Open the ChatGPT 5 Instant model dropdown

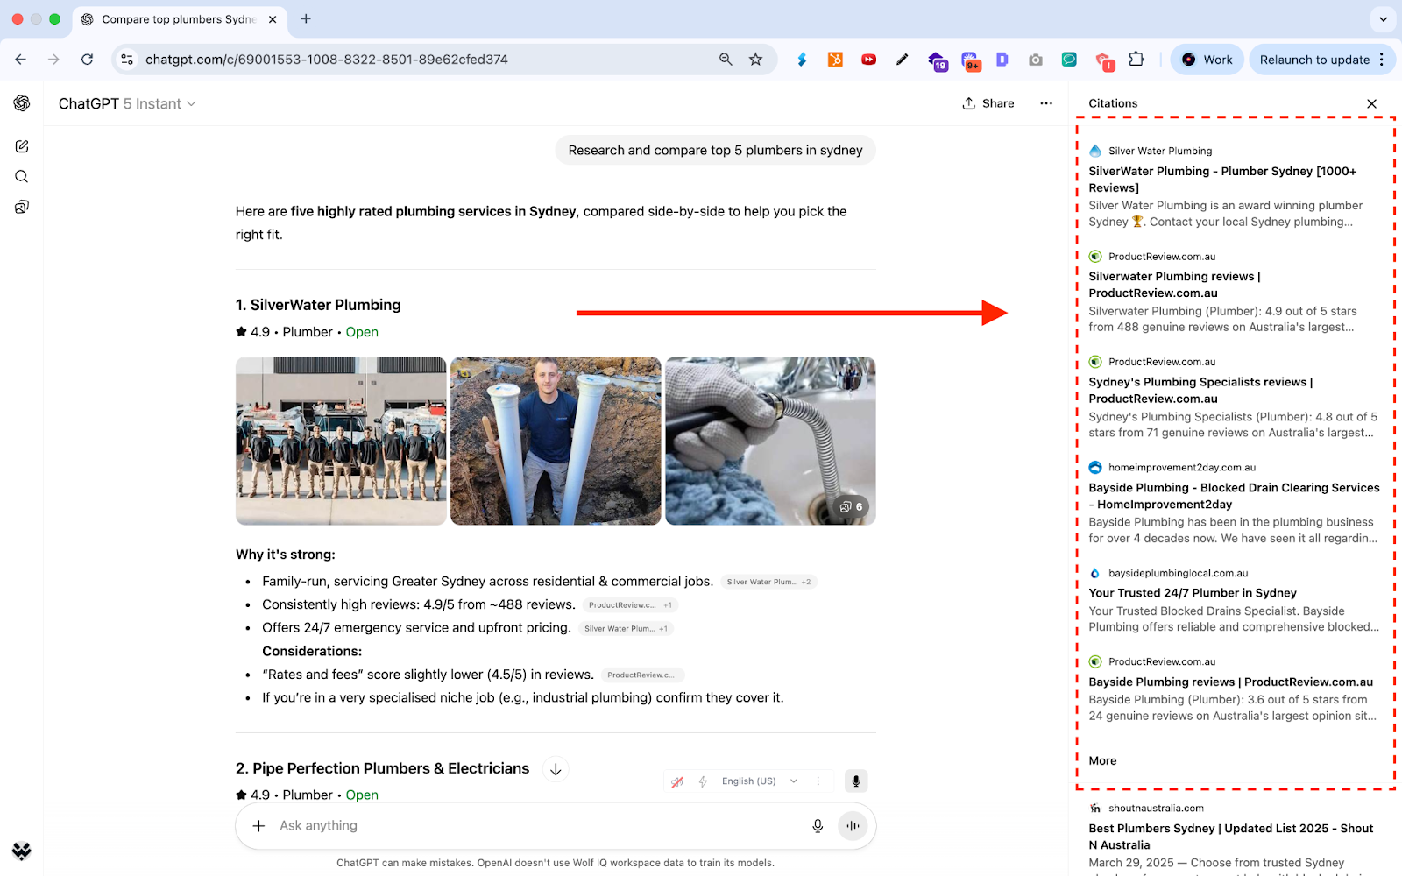click(x=127, y=103)
